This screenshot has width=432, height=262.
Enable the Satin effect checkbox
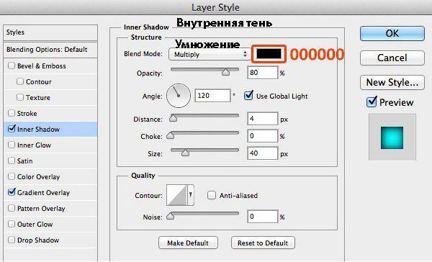coord(12,161)
